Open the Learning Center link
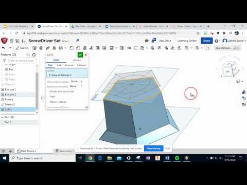This screenshot has height=185, width=247. 187,41
